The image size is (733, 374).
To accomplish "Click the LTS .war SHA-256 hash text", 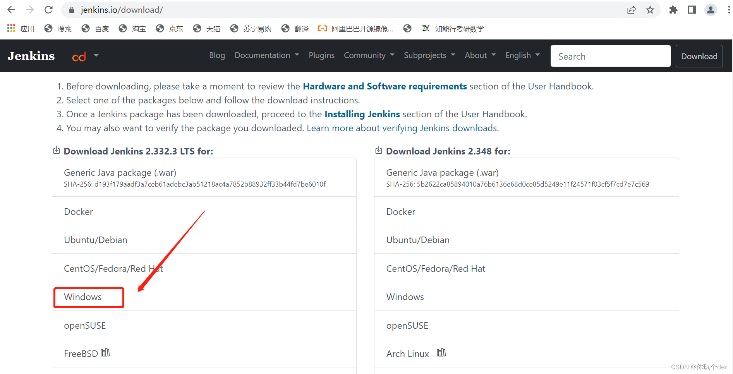I will click(x=195, y=184).
